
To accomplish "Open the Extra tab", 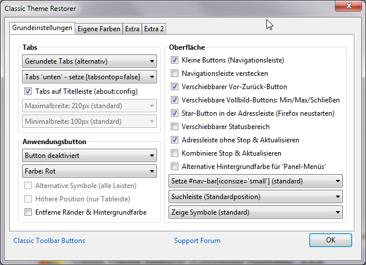I will [132, 28].
